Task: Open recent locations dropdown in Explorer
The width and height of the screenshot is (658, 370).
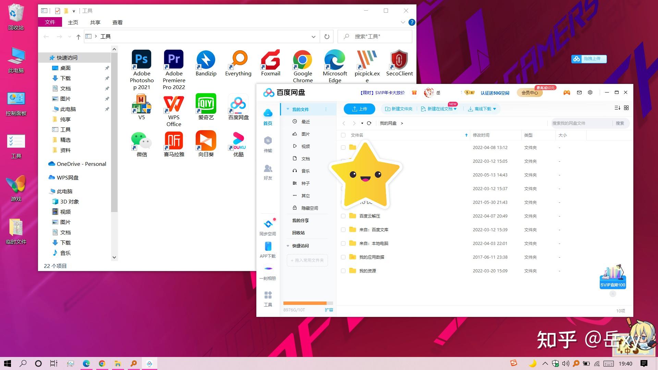Action: tap(70, 37)
